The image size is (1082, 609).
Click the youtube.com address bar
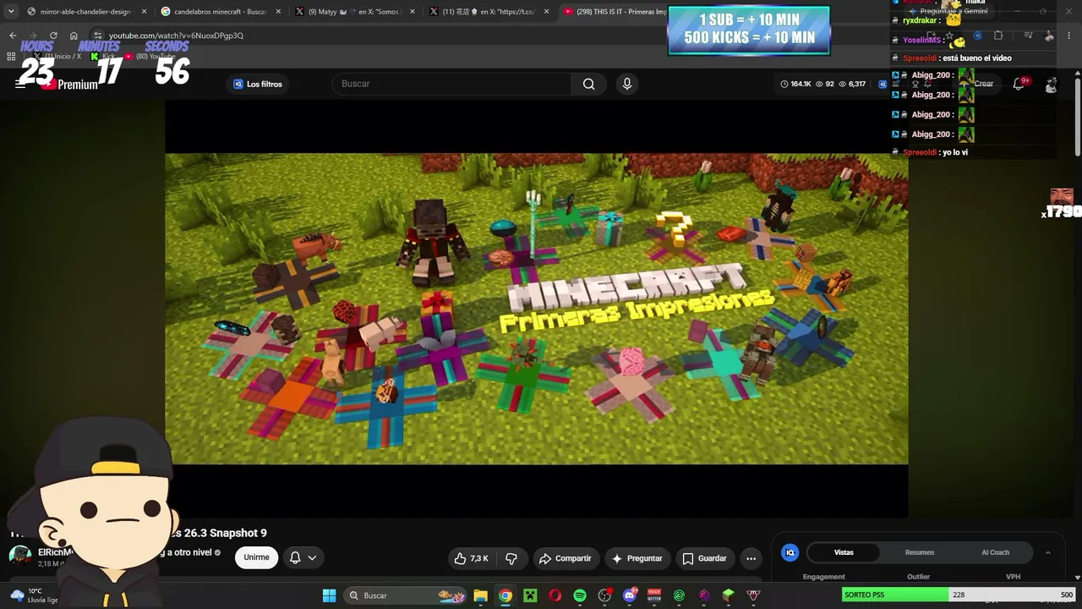[176, 36]
